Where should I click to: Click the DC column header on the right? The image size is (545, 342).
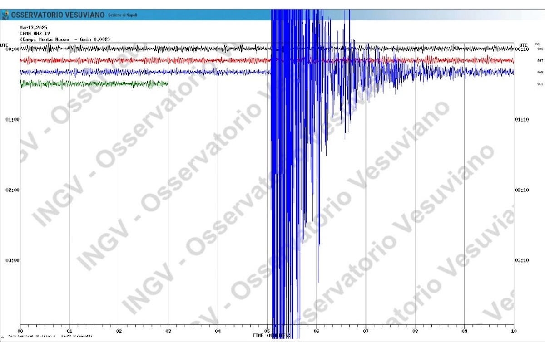click(x=537, y=44)
